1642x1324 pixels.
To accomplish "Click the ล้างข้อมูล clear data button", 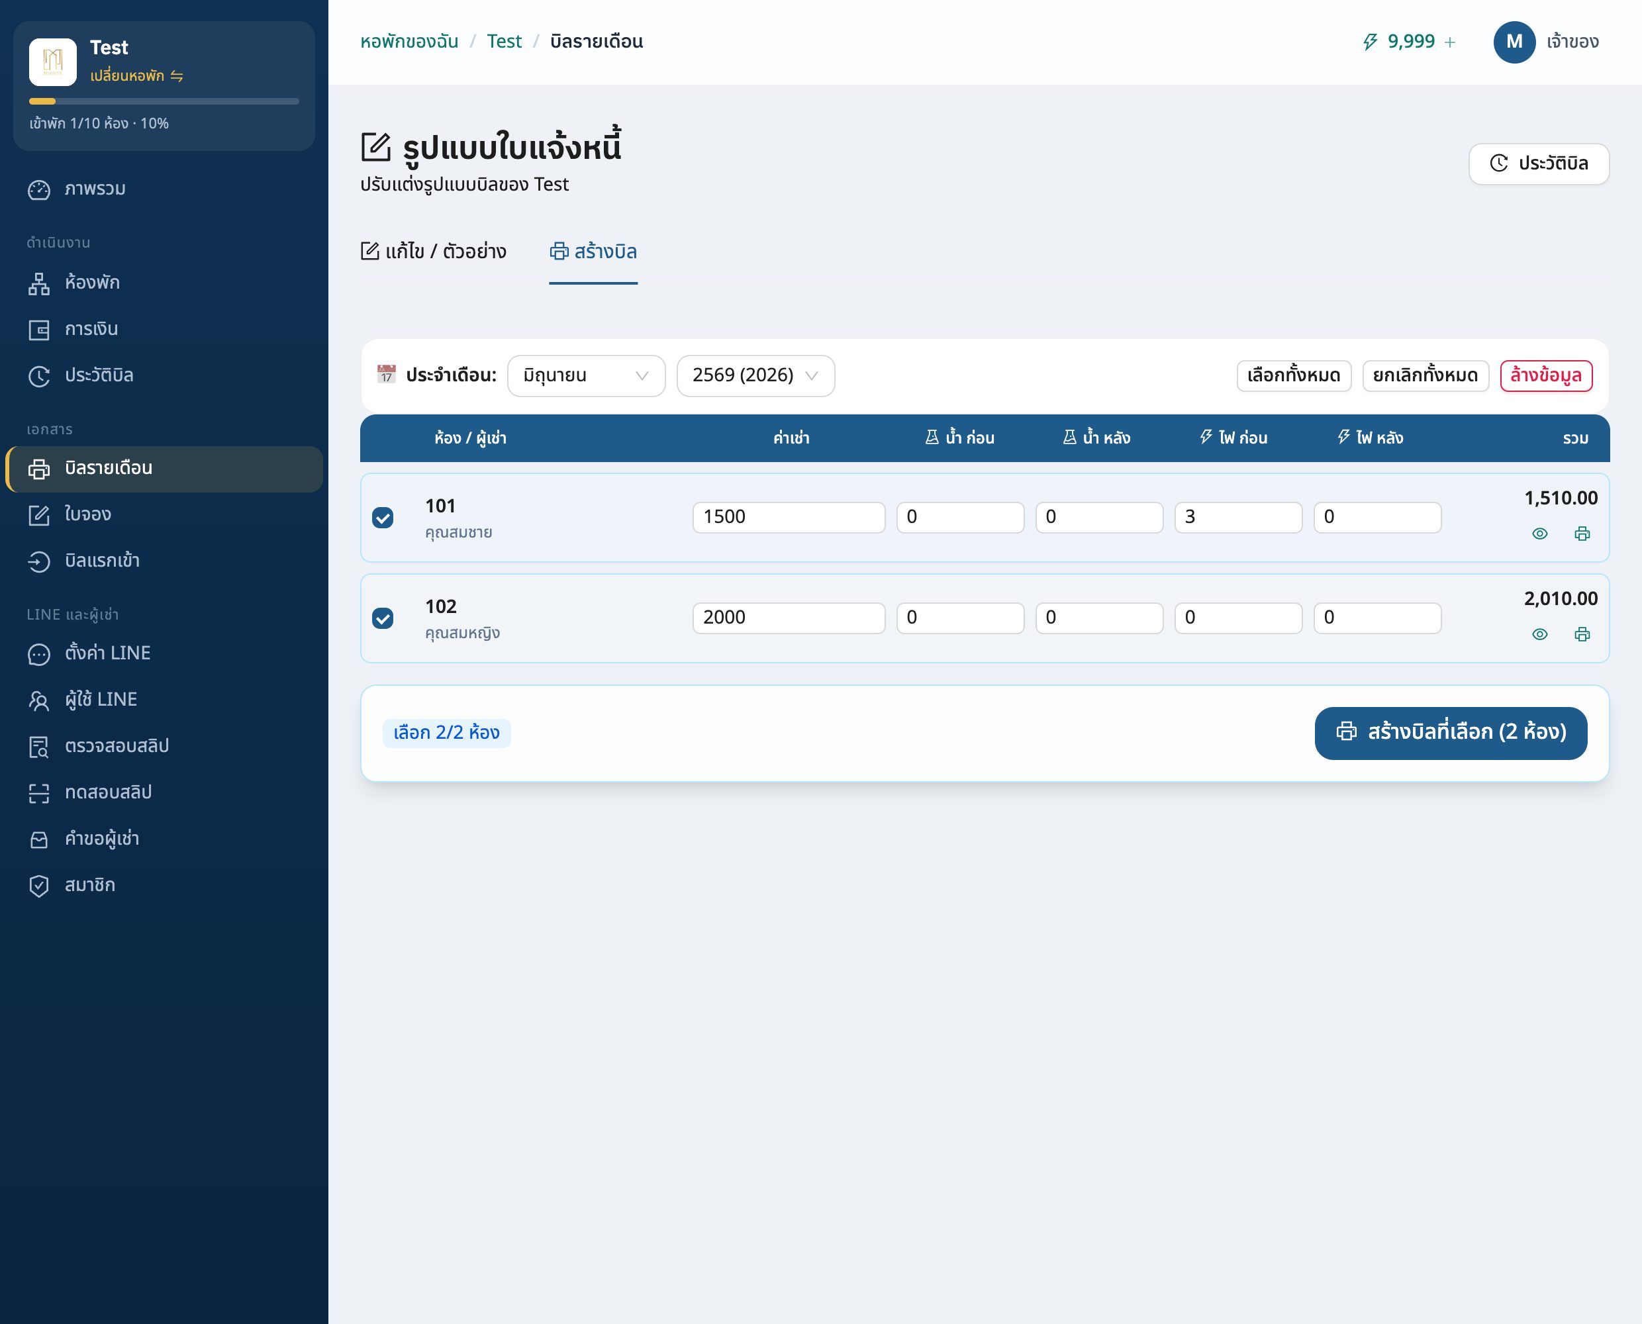I will (x=1545, y=376).
